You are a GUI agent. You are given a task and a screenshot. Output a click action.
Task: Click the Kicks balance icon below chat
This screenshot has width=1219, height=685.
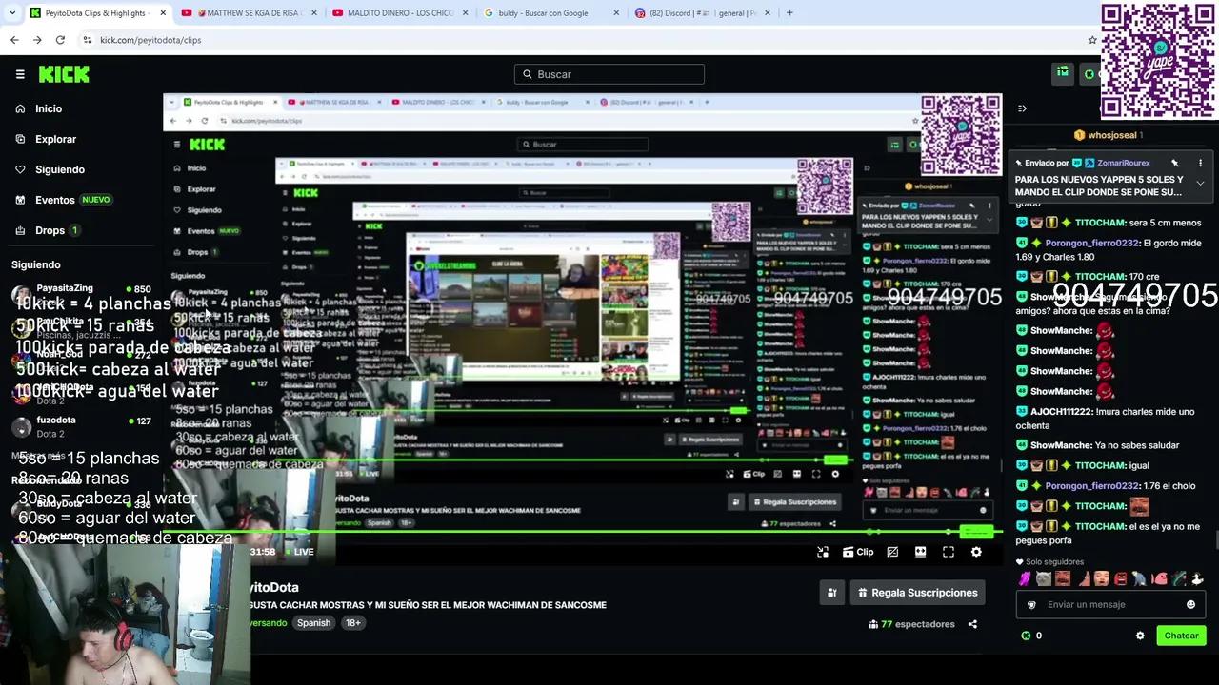(x=1027, y=636)
